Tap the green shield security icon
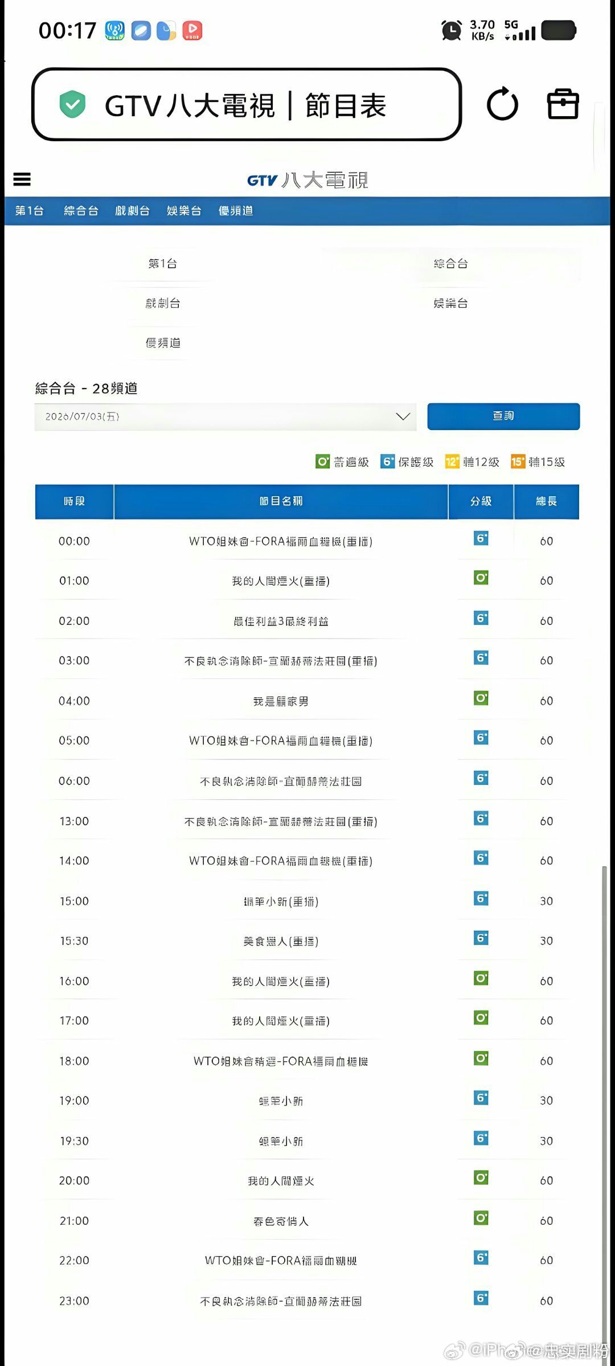The width and height of the screenshot is (615, 1366). 72,104
